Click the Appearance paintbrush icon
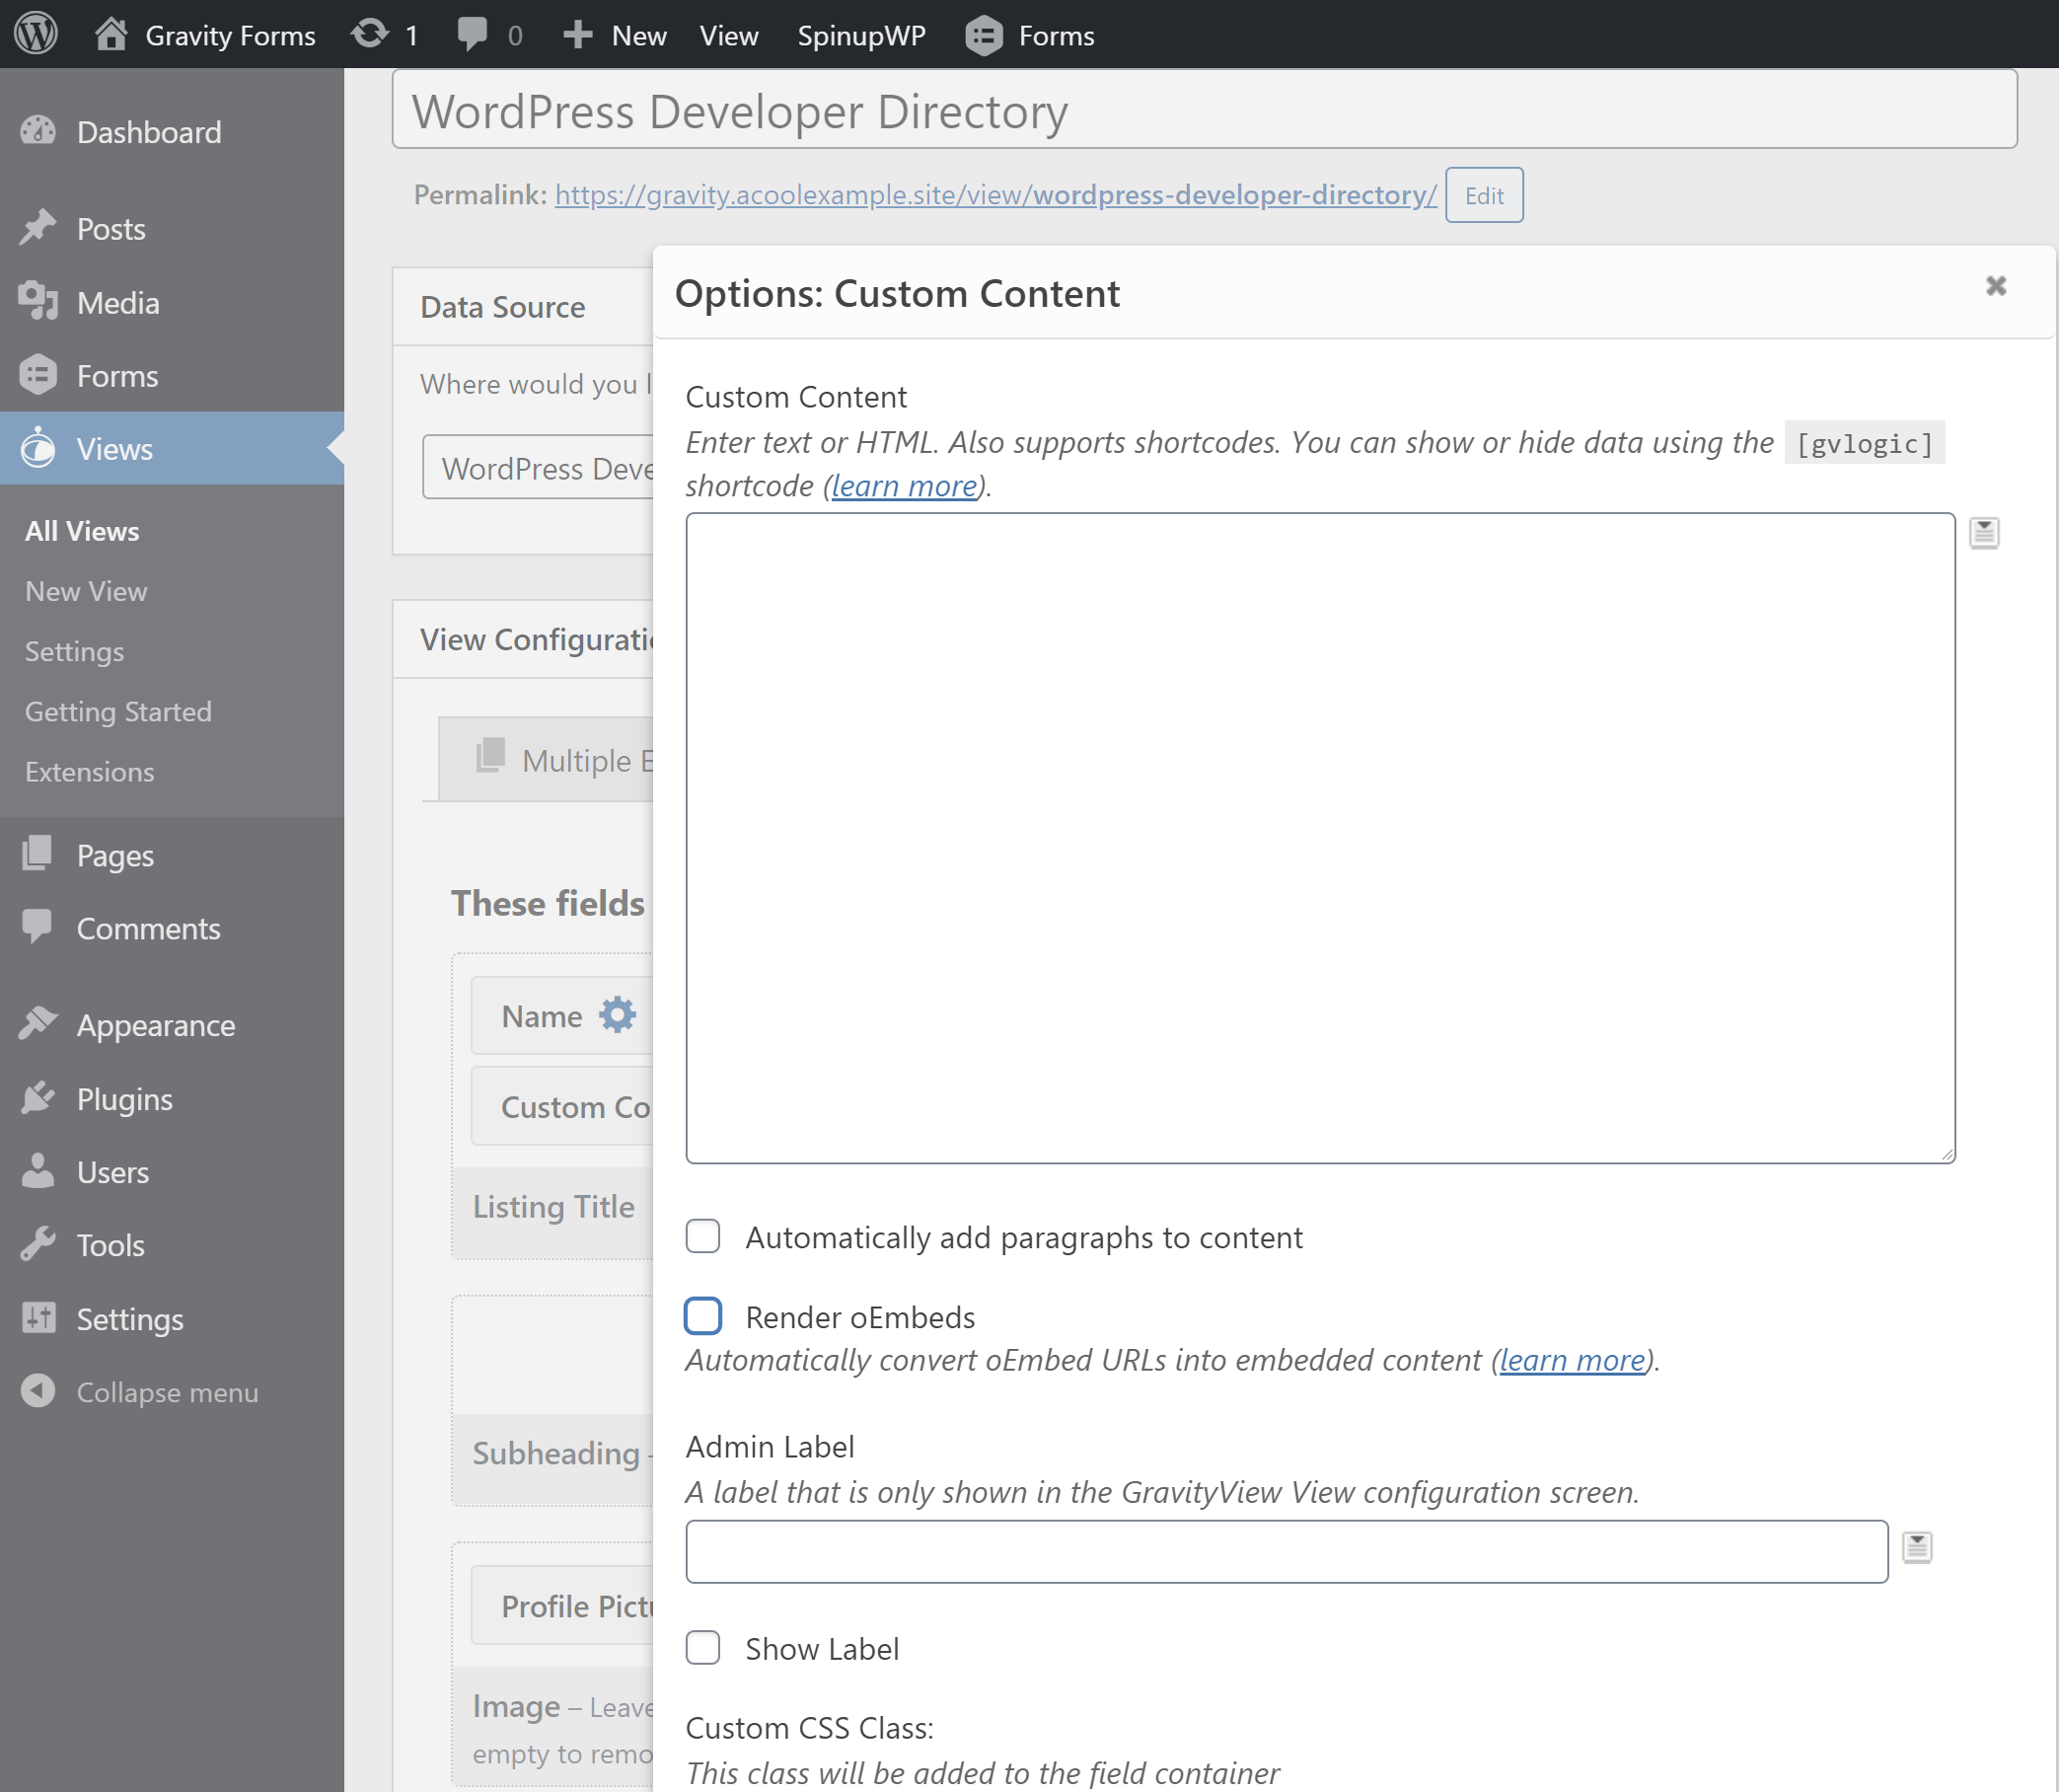2059x1792 pixels. pyautogui.click(x=38, y=1024)
